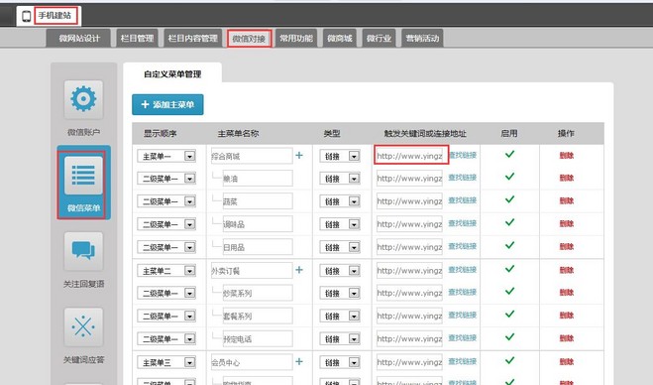
Task: Switch to the 微商城 tab
Action: pos(340,39)
